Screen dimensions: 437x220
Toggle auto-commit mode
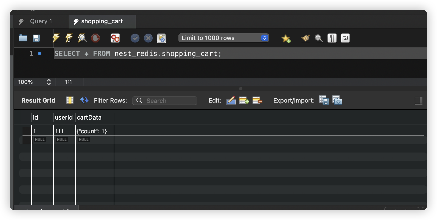(x=161, y=38)
